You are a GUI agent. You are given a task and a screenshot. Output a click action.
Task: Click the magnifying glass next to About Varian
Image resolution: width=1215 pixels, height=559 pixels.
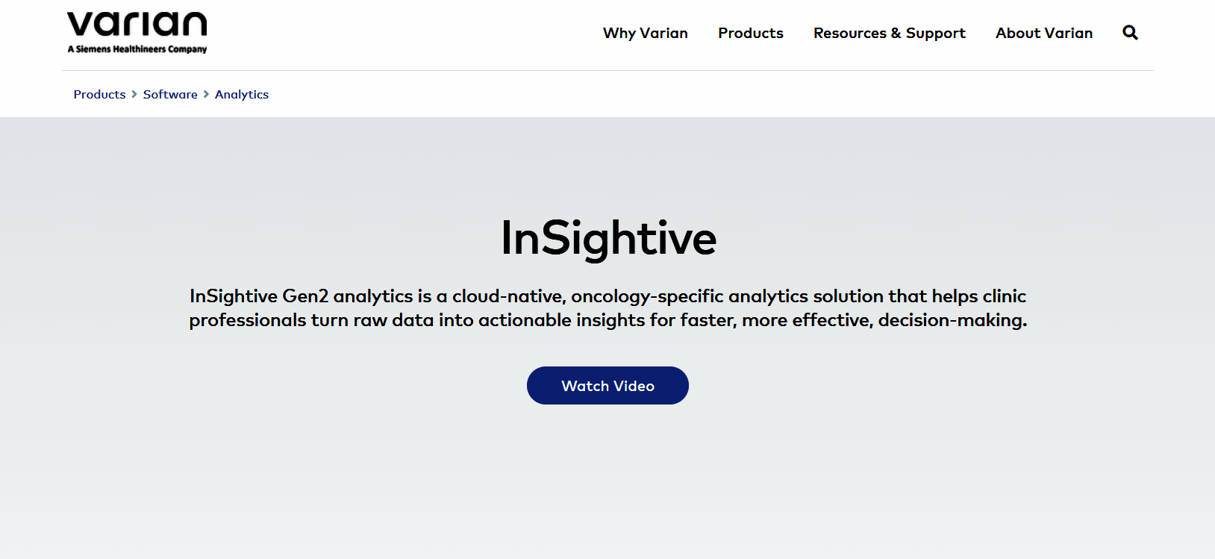1130,33
